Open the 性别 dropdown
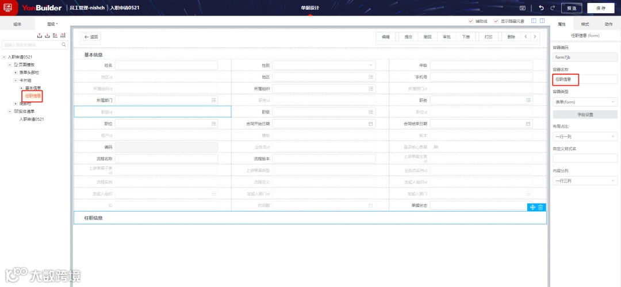Screen dimensions: 621x287 [x=324, y=65]
